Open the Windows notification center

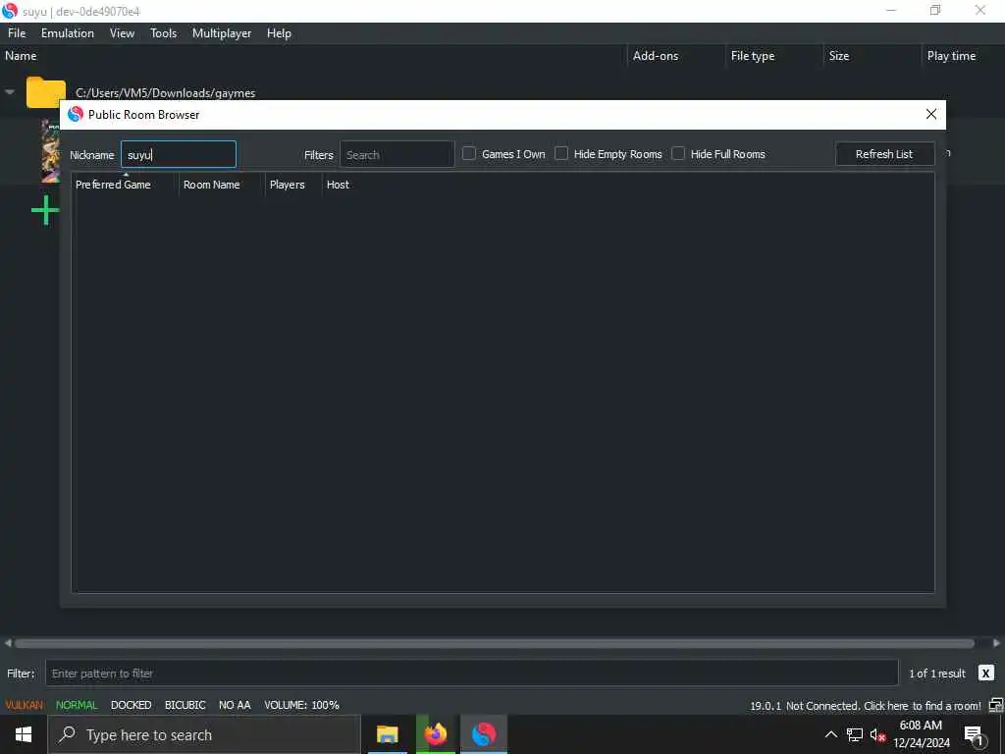[x=974, y=735]
